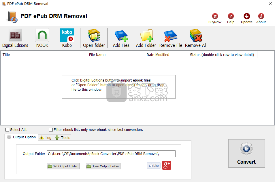Click the NOOK import icon
Screen dimensions: 275x182
pos(42,38)
